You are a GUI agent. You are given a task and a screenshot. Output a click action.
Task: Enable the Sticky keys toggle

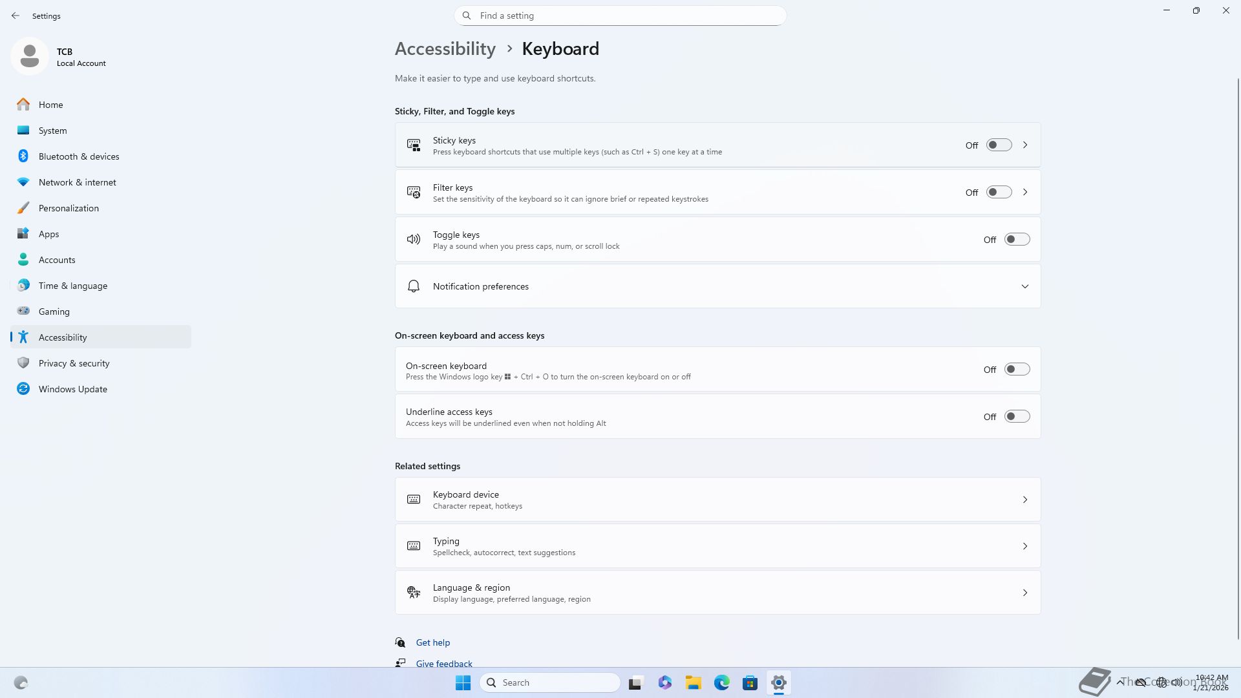(x=999, y=145)
